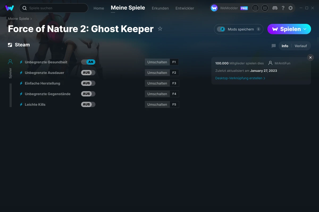Open the Entwickler tab

tap(185, 8)
